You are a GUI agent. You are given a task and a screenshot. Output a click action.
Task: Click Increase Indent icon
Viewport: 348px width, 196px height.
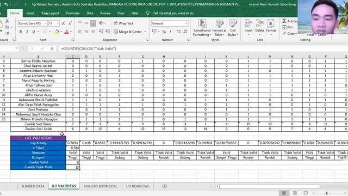(x=108, y=32)
